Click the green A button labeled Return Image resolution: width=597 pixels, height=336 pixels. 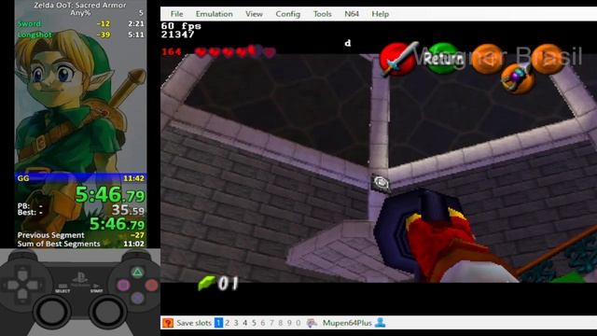coord(443,58)
